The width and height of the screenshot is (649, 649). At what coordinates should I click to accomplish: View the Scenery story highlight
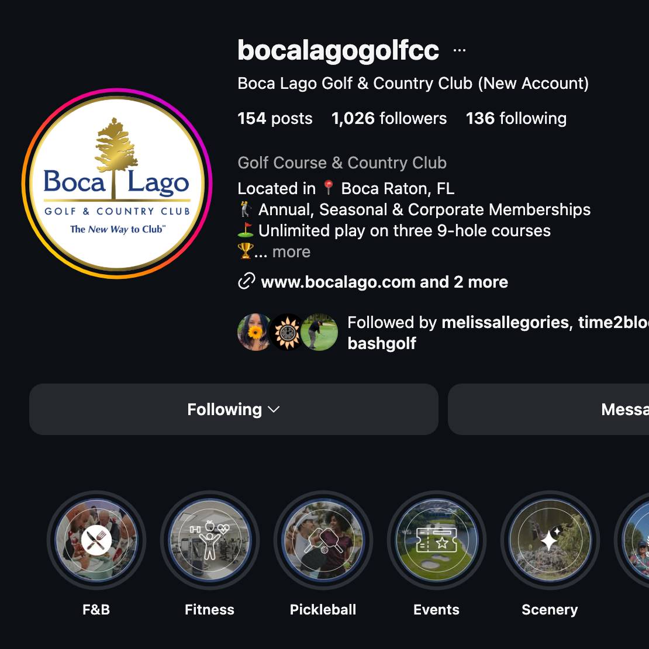(550, 540)
